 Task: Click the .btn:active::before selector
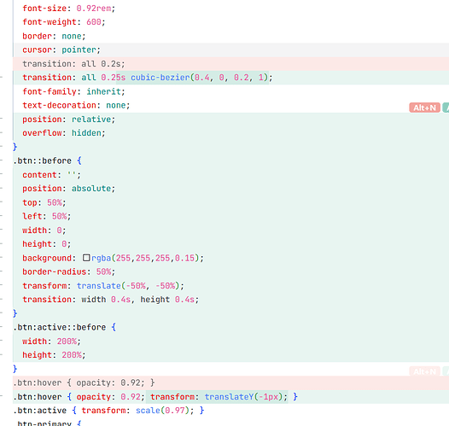click(x=60, y=327)
